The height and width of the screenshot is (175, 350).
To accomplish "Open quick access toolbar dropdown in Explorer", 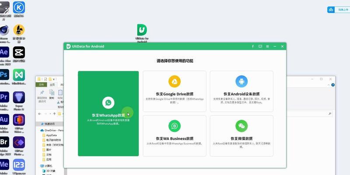I will click(53, 79).
